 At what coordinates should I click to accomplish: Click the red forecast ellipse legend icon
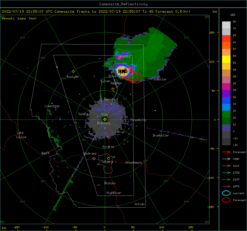click(x=226, y=200)
